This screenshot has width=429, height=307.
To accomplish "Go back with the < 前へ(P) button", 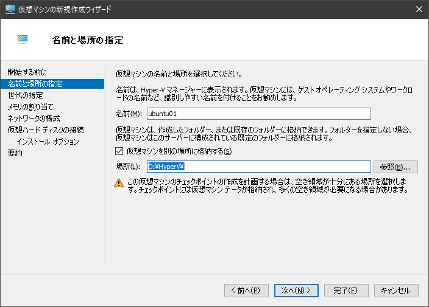I will pyautogui.click(x=246, y=291).
